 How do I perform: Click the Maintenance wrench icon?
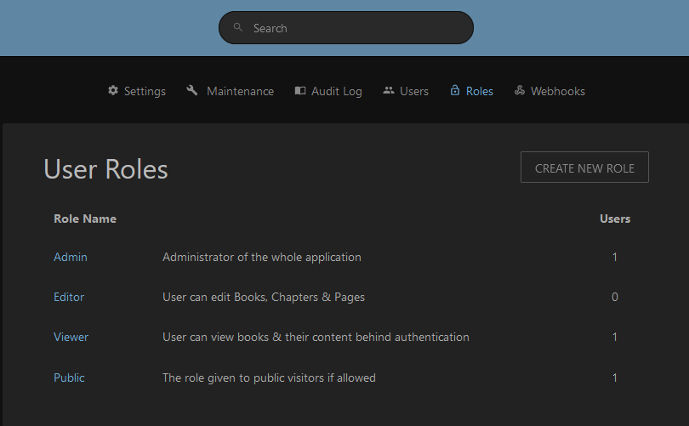point(192,90)
